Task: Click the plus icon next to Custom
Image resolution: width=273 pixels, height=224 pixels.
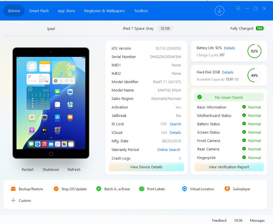Action: 13,200
